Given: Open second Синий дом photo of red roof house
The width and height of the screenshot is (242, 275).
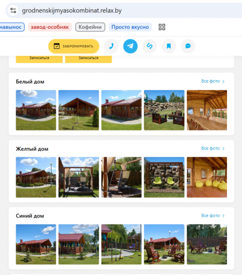Looking at the screenshot, I should [79, 244].
